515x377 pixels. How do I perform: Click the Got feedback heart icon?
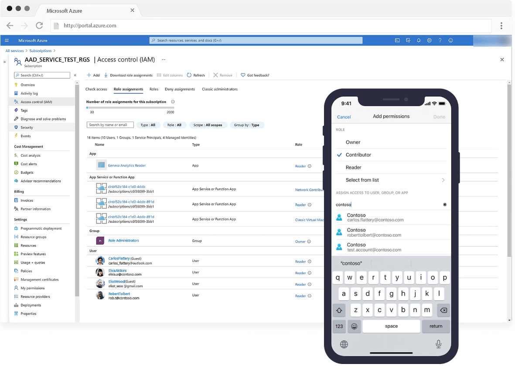243,75
